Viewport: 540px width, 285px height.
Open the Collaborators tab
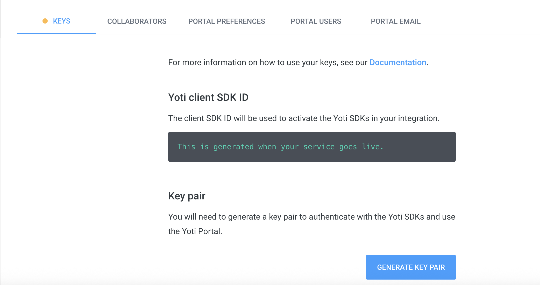pos(137,21)
